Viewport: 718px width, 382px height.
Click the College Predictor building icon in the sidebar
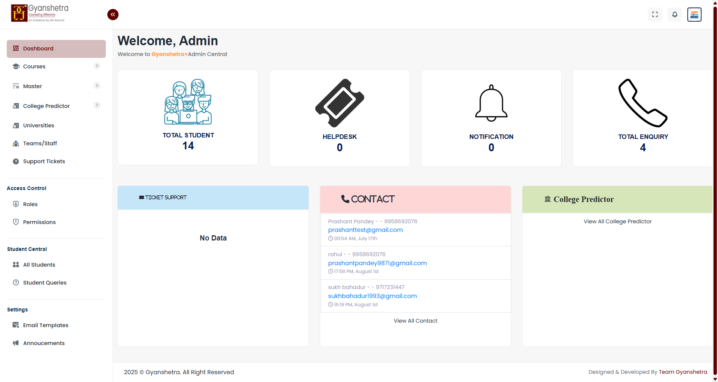click(16, 106)
